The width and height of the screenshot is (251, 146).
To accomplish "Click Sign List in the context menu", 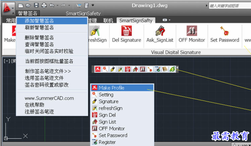I will tap(122, 122).
